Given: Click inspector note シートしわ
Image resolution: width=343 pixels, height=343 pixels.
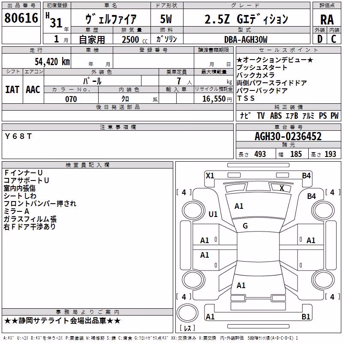Looking at the screenshot, I should coord(20,196).
